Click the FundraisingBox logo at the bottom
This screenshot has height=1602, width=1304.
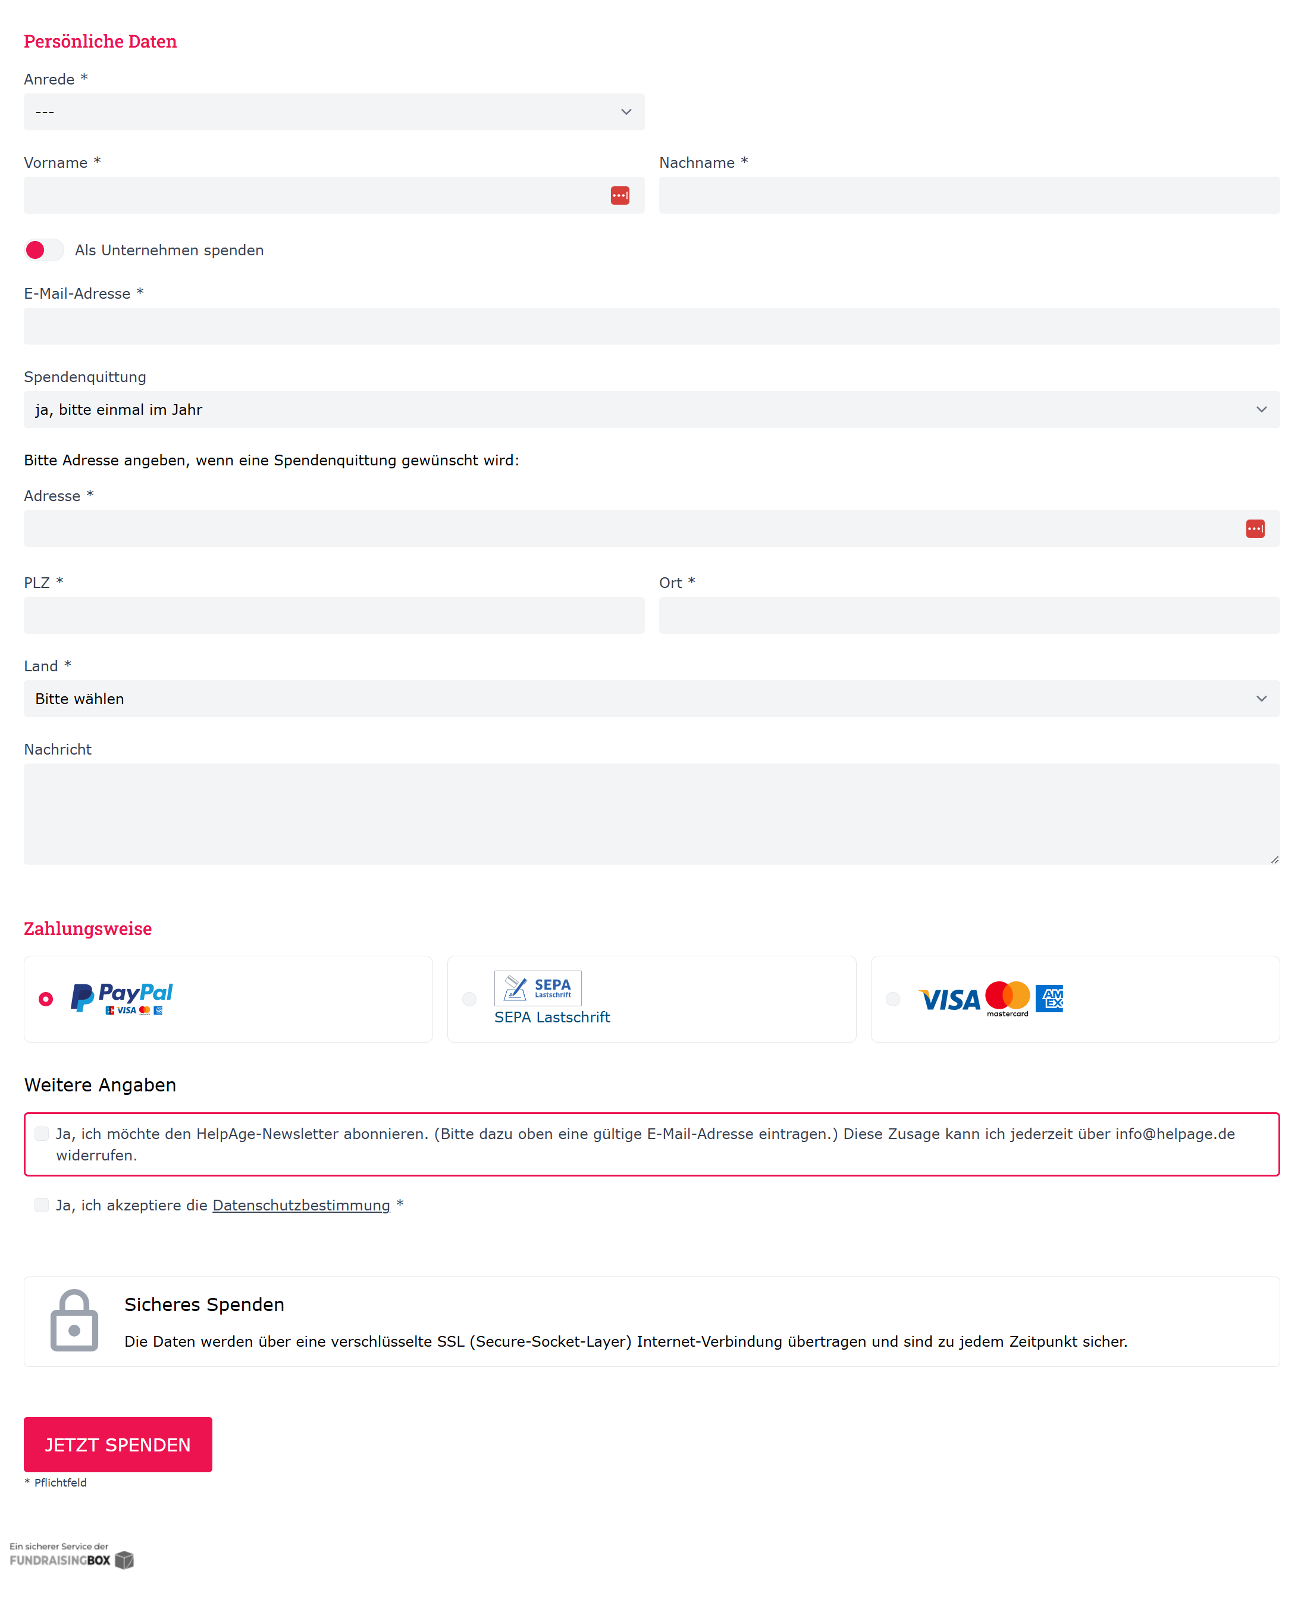pos(71,1556)
